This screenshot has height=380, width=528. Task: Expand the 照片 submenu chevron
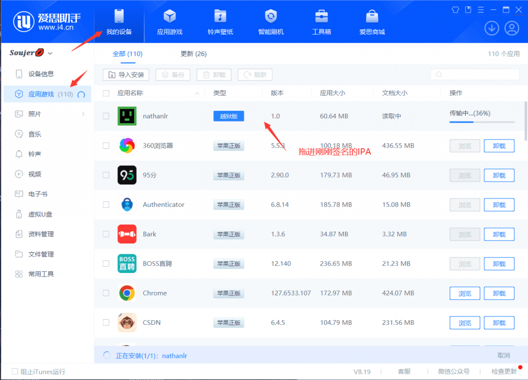point(83,114)
